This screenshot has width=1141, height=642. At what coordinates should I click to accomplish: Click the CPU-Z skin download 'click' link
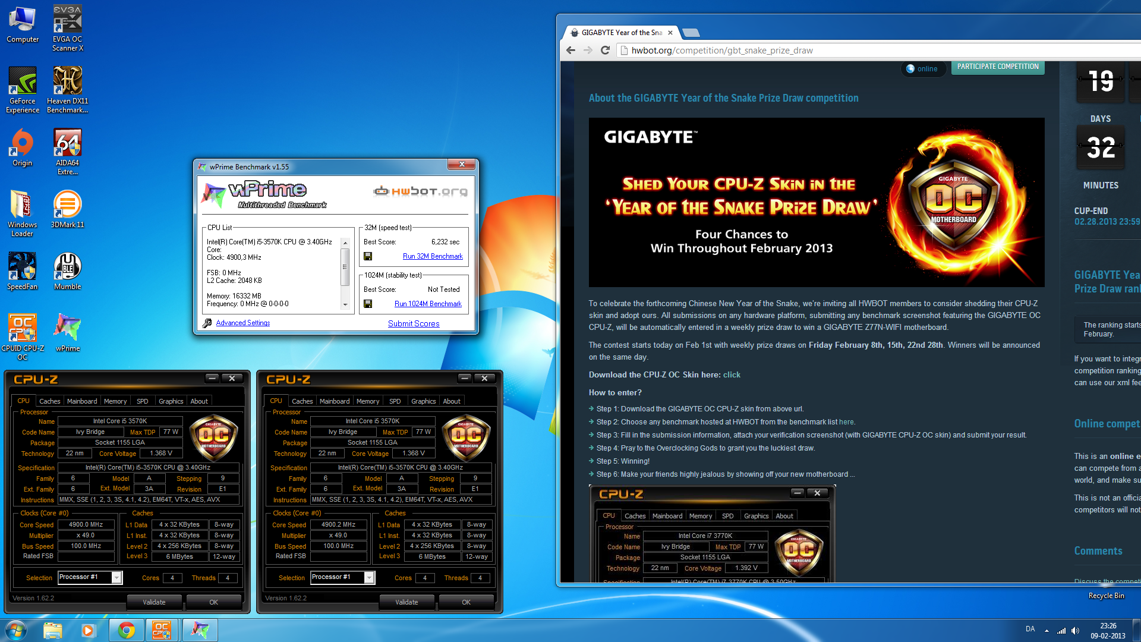732,374
